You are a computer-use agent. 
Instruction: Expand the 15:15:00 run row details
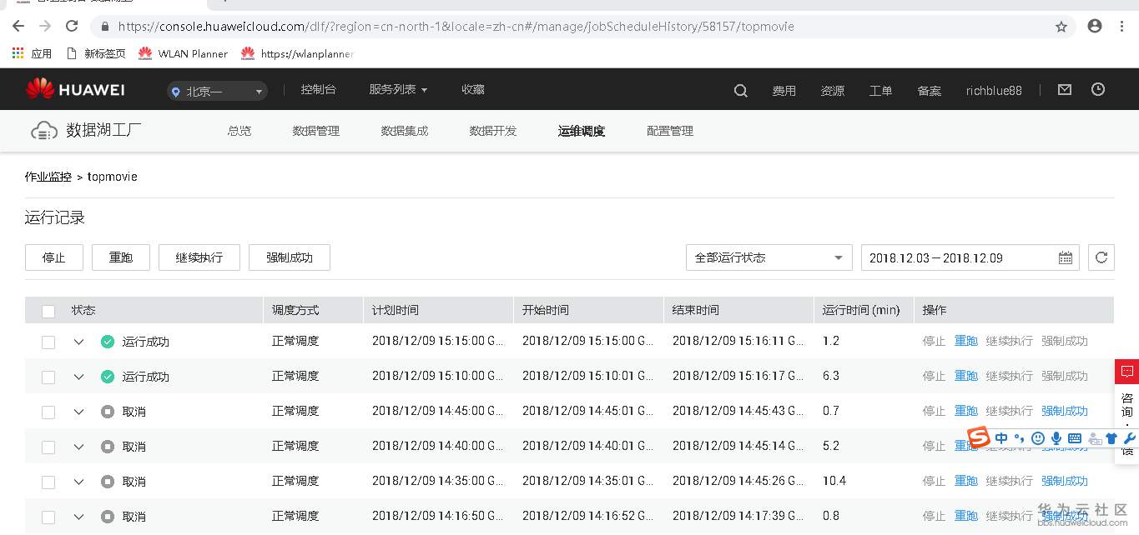tap(78, 342)
